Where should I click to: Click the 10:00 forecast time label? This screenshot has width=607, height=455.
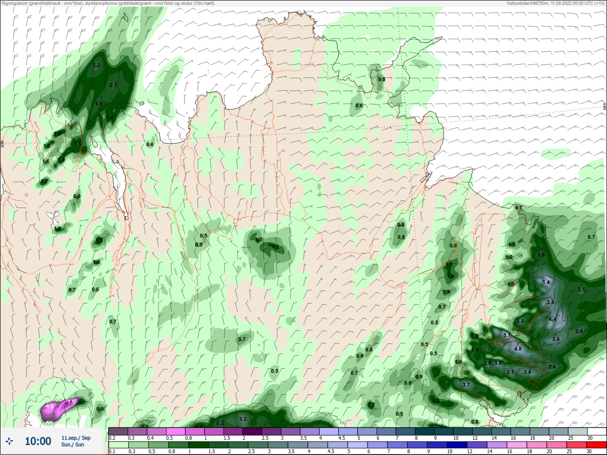pyautogui.click(x=38, y=441)
